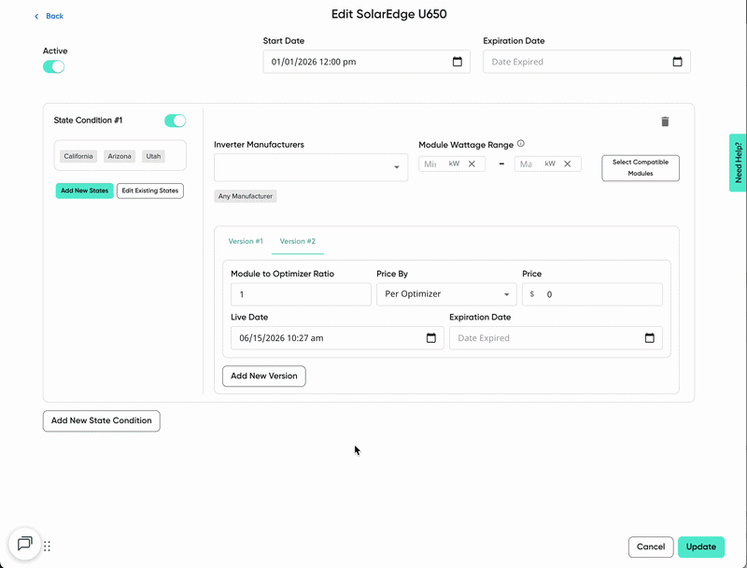Click the Any Manufacturer tag
Screen dimensions: 747x568
click(x=246, y=196)
